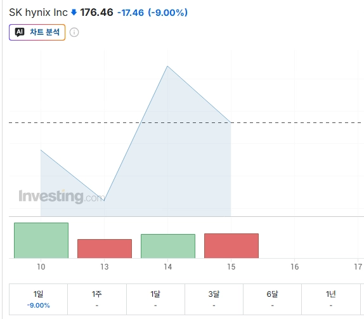
Task: Click the AI speech bubble icon
Action: coord(20,32)
